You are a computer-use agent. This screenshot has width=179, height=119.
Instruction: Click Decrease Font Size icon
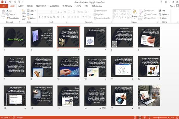[61, 12]
